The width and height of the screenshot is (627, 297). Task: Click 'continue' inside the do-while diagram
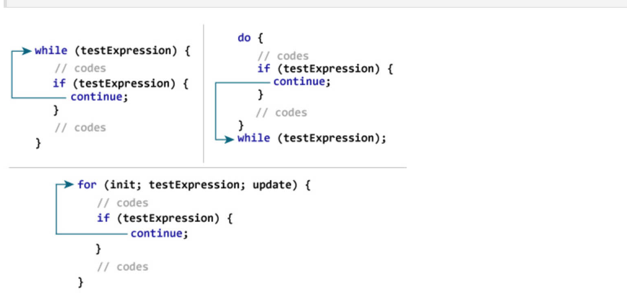(x=299, y=82)
